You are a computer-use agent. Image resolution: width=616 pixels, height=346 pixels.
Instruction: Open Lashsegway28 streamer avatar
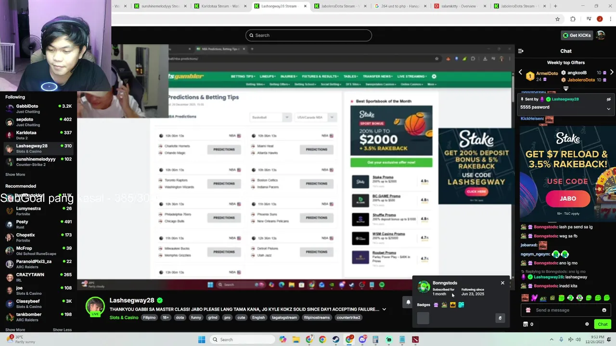95,307
